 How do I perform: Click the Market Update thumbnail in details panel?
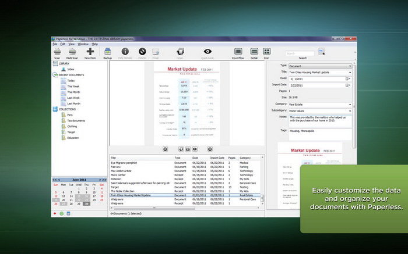(309, 176)
